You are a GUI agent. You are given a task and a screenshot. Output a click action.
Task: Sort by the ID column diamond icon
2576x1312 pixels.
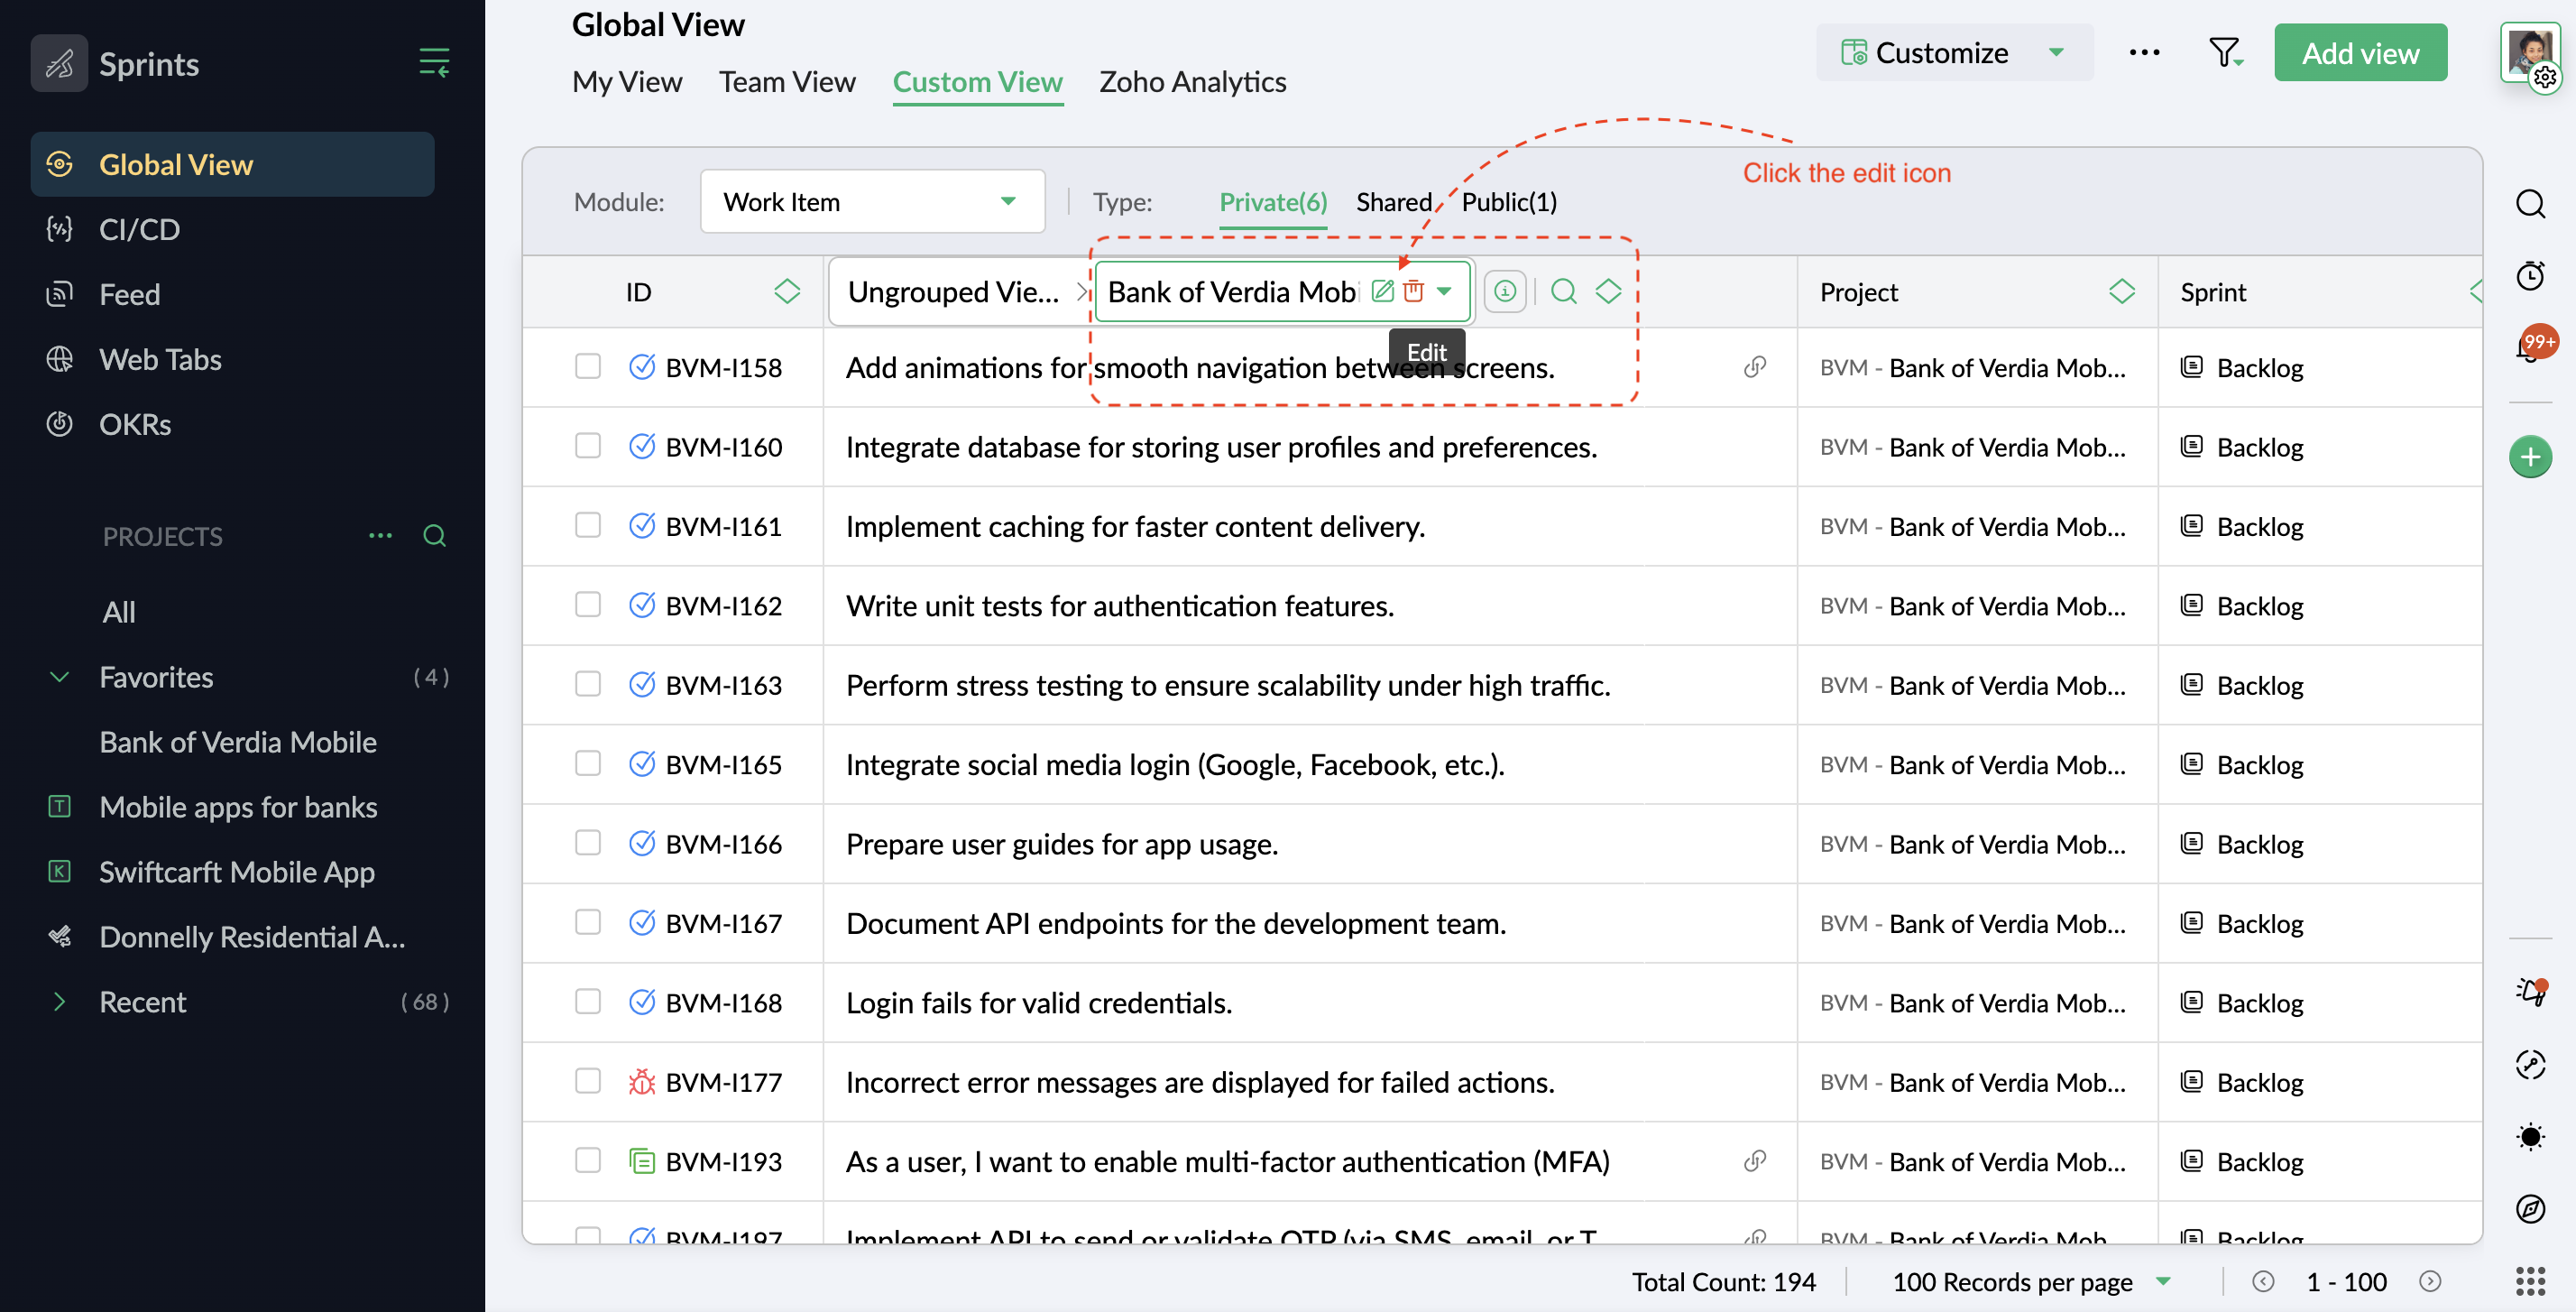pyautogui.click(x=787, y=291)
